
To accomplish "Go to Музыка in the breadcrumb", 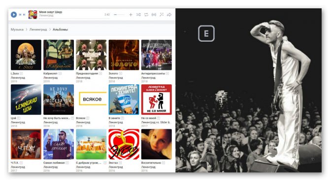I will click(17, 29).
